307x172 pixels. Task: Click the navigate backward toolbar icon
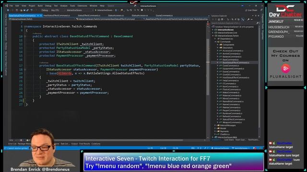(8, 10)
